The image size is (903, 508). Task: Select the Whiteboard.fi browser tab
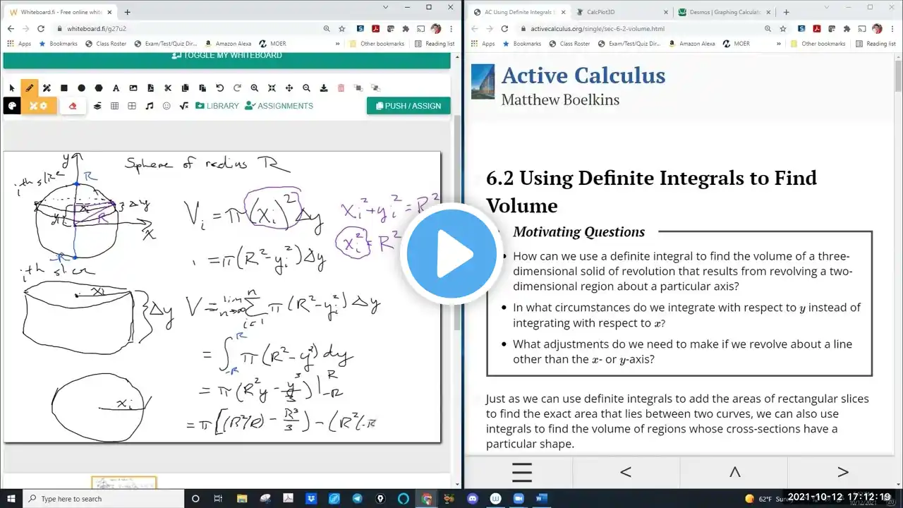point(60,12)
